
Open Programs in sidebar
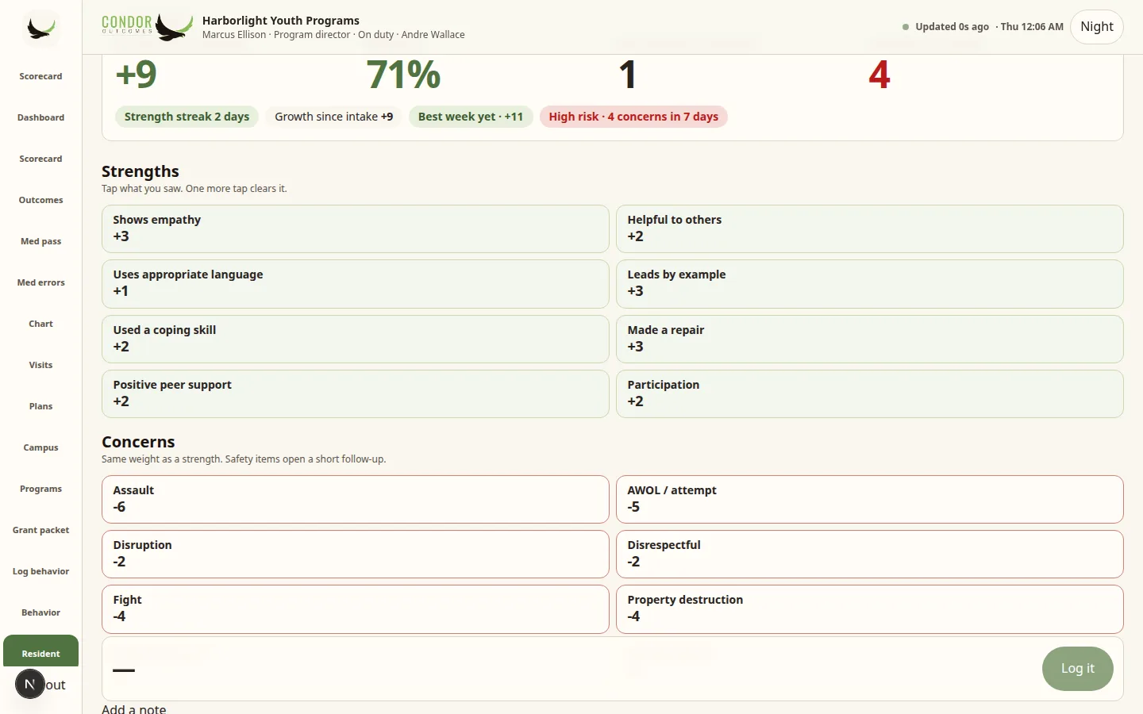(40, 489)
